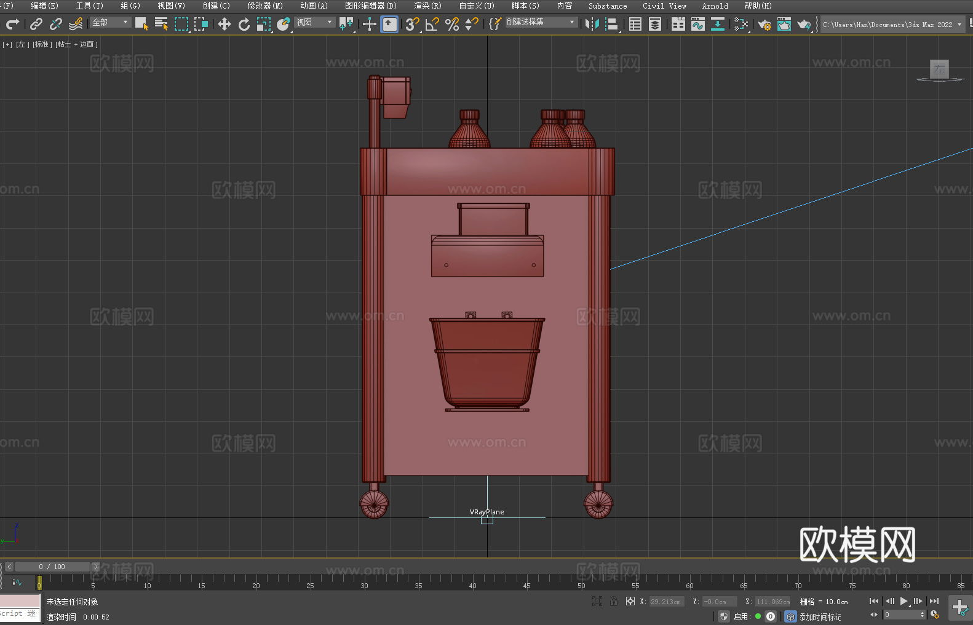Viewport: 973px width, 625px height.
Task: Toggle Absolute/Offset transform type-in mode
Action: (630, 601)
